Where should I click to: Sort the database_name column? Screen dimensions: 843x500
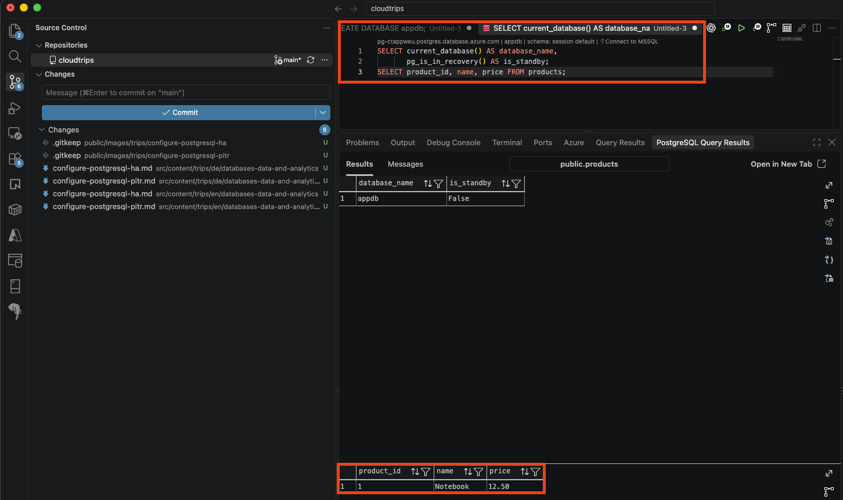pos(428,184)
